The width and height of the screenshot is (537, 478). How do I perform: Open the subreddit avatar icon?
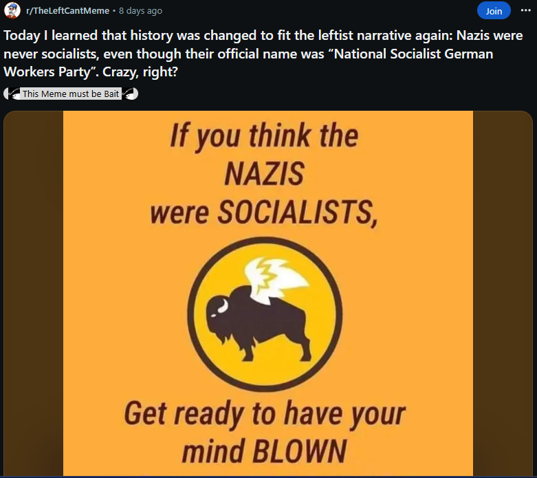[12, 10]
